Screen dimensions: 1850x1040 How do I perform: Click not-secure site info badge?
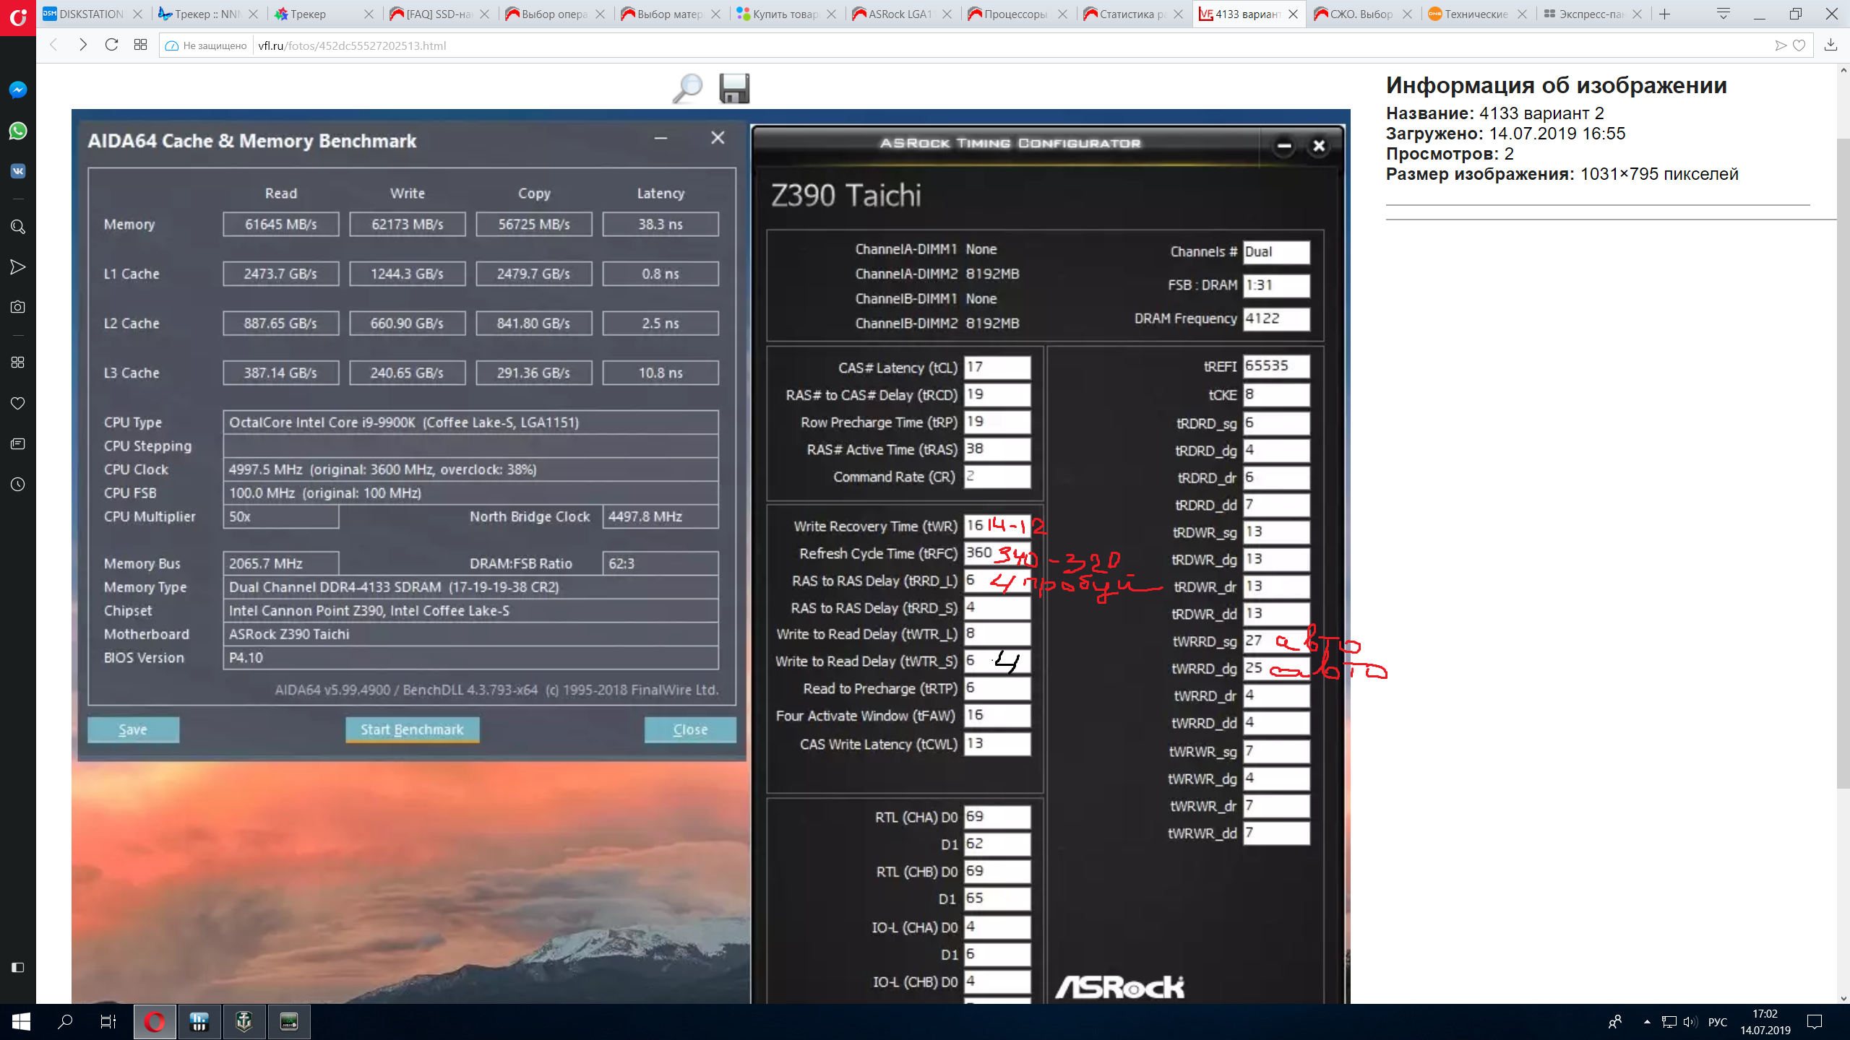click(x=207, y=45)
